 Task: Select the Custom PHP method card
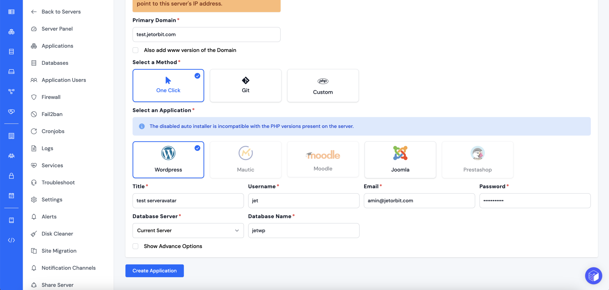click(x=323, y=85)
